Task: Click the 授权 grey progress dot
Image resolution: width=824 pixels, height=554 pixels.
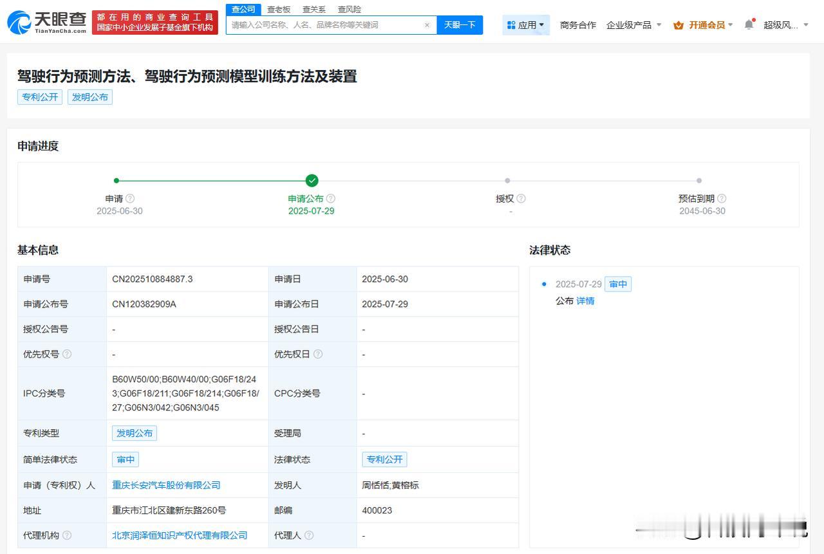Action: pos(507,181)
